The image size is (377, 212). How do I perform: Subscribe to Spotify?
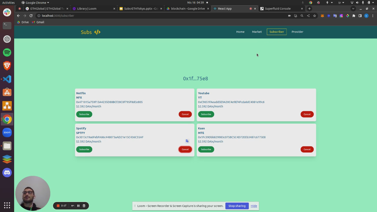[x=84, y=149]
